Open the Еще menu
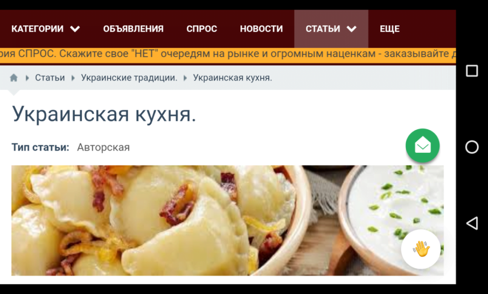Image resolution: width=488 pixels, height=294 pixels. coord(389,29)
